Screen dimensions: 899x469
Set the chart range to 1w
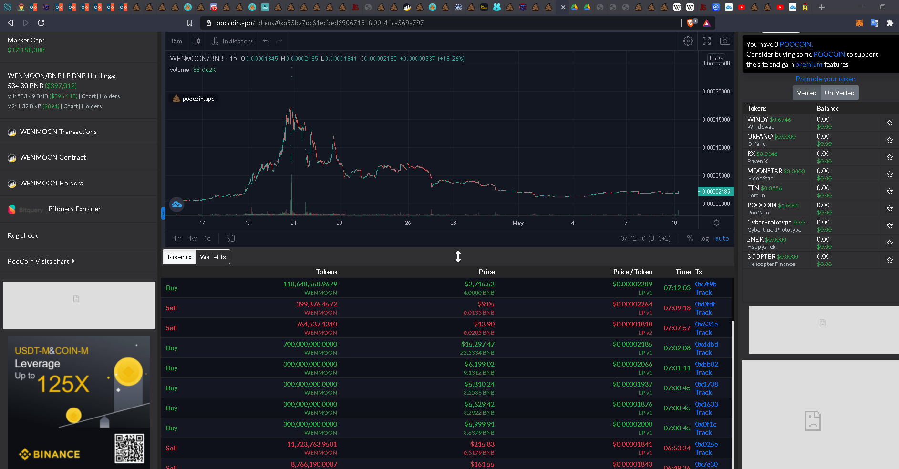(x=193, y=238)
